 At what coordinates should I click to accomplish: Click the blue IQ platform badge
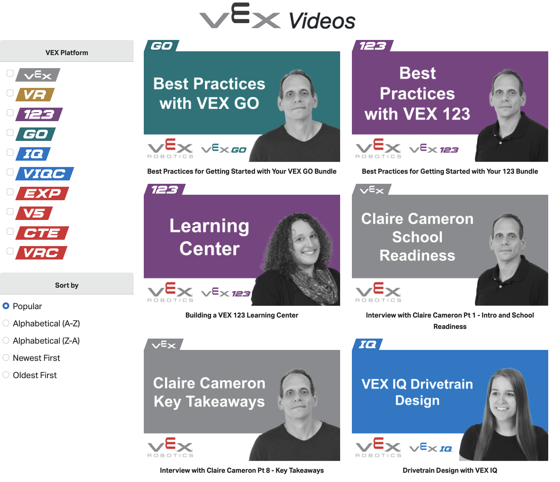pos(33,154)
